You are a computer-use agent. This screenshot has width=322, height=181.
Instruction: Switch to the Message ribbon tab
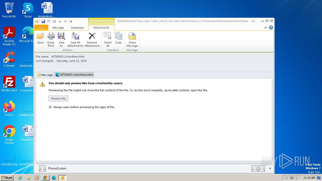pos(58,28)
